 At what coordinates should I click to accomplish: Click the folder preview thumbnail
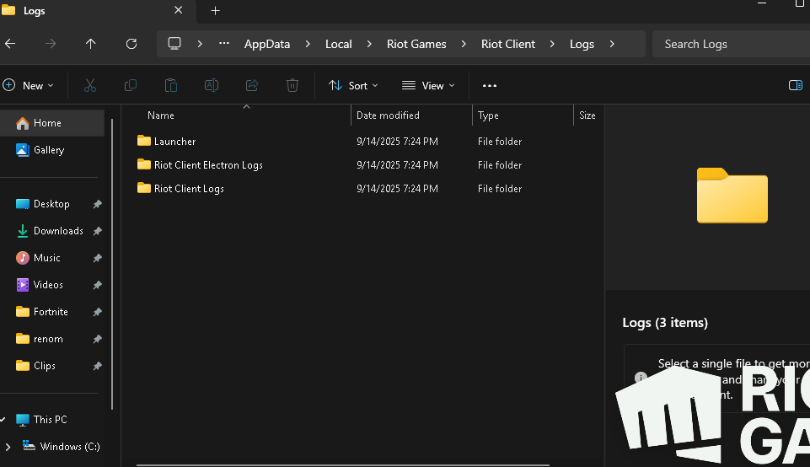pos(732,196)
